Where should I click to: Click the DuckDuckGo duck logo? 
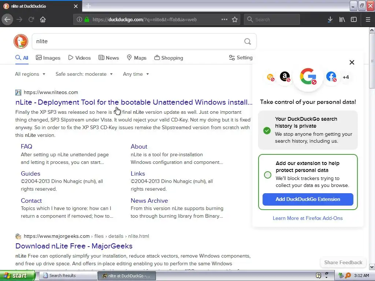(x=21, y=41)
